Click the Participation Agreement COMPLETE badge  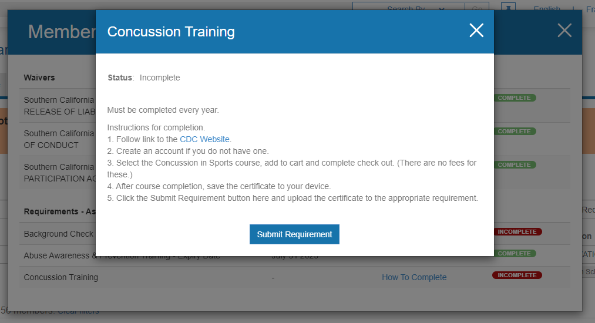pos(514,164)
